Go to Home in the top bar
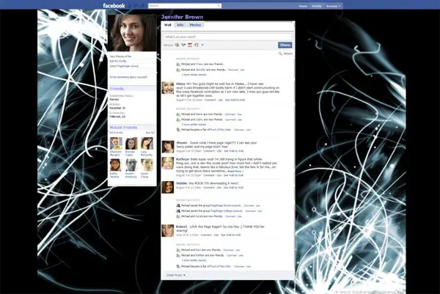The height and width of the screenshot is (294, 440). click(x=303, y=6)
